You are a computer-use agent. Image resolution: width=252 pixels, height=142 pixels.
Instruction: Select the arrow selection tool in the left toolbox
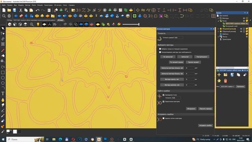pyautogui.click(x=3, y=28)
